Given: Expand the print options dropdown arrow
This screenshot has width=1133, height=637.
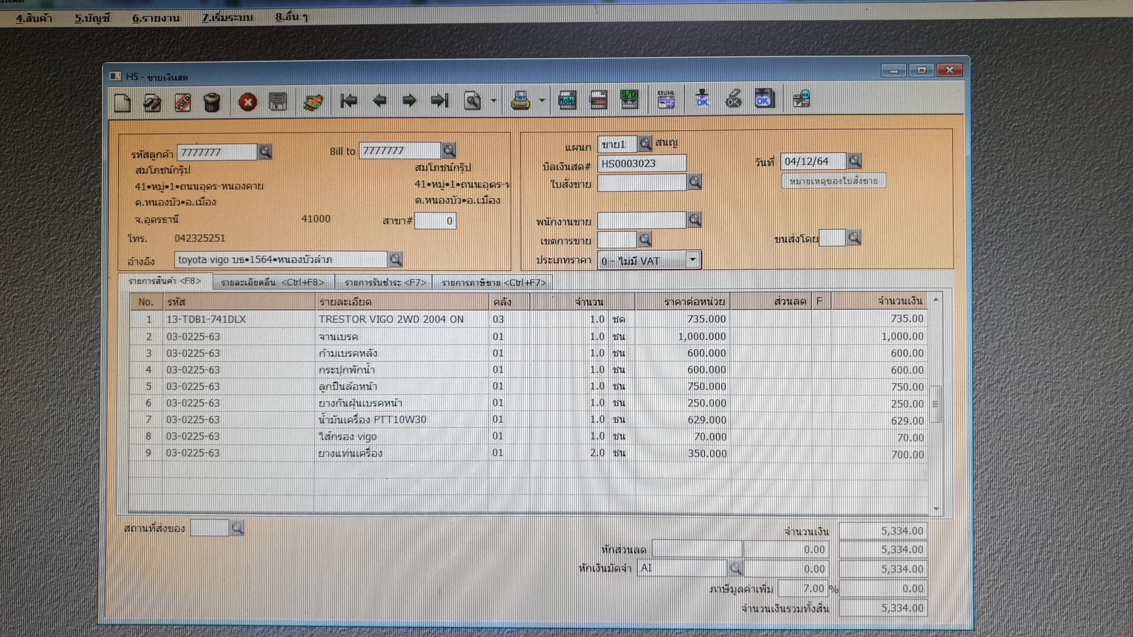Looking at the screenshot, I should pyautogui.click(x=542, y=101).
